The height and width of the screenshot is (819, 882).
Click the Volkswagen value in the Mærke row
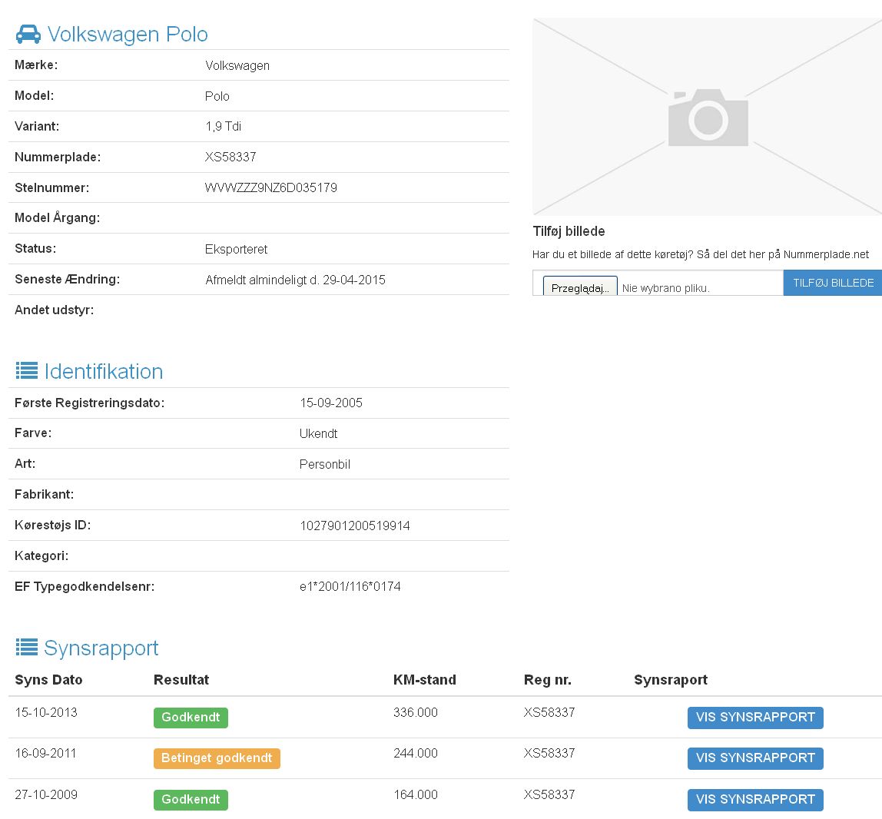[x=237, y=66]
